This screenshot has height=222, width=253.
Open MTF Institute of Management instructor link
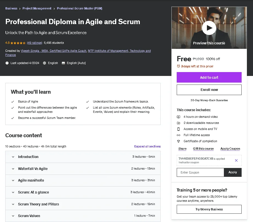click(x=119, y=51)
